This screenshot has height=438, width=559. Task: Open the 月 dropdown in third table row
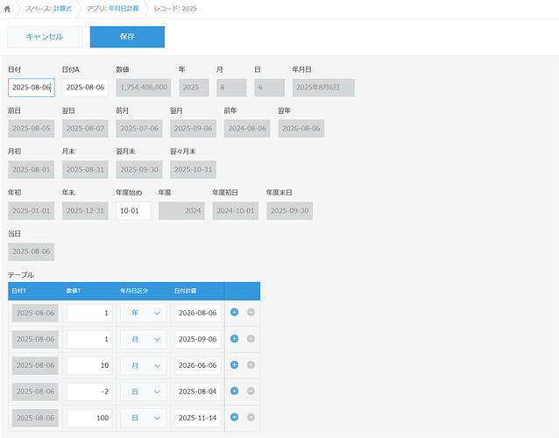pyautogui.click(x=143, y=365)
